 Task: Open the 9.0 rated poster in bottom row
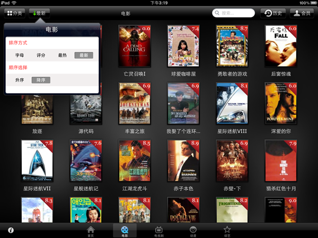[x=281, y=209]
